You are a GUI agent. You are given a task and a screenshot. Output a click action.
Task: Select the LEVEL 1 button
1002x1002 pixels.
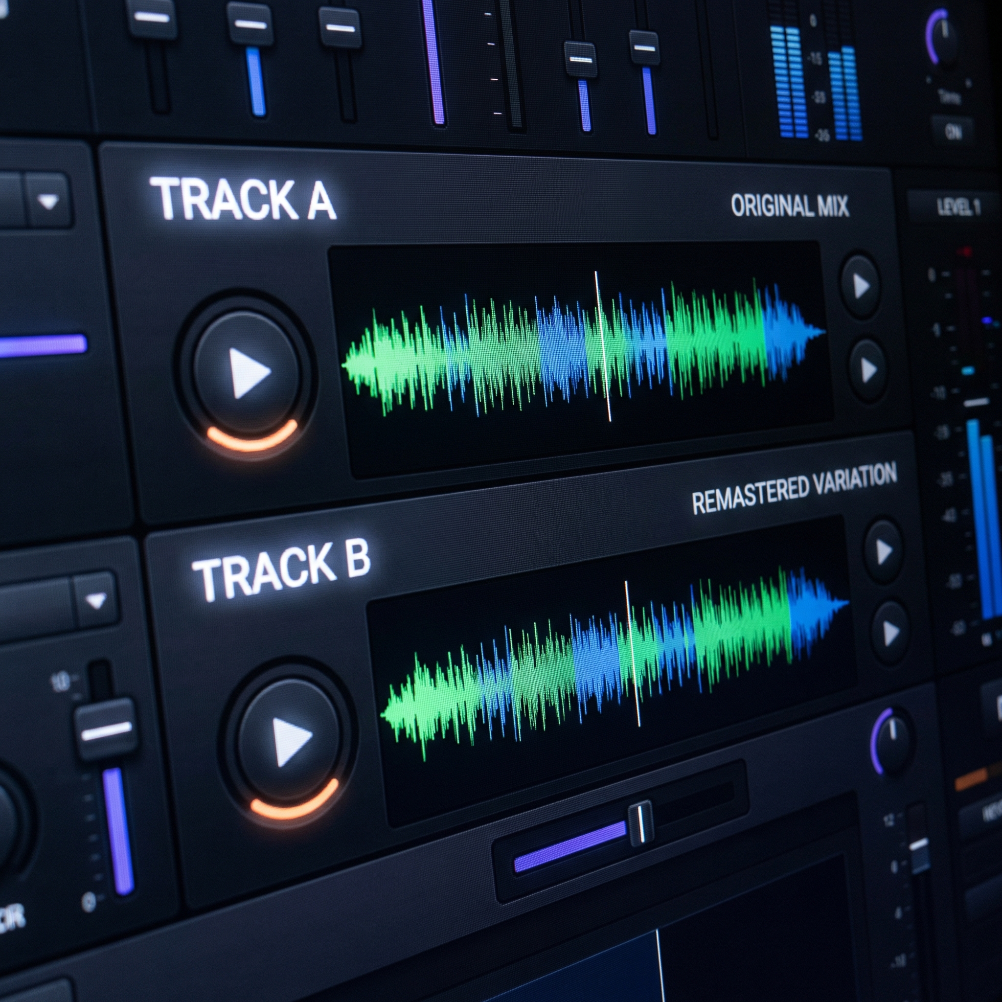(x=957, y=207)
